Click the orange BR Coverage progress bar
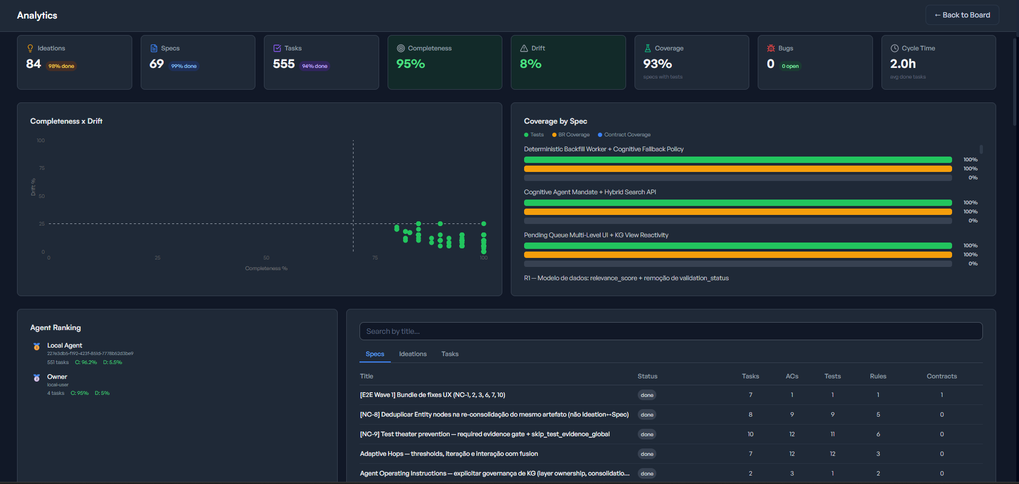Screen dimensions: 1019x484 click(x=738, y=169)
